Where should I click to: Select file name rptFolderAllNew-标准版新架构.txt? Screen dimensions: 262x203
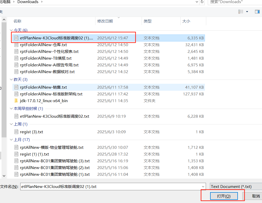(51, 94)
